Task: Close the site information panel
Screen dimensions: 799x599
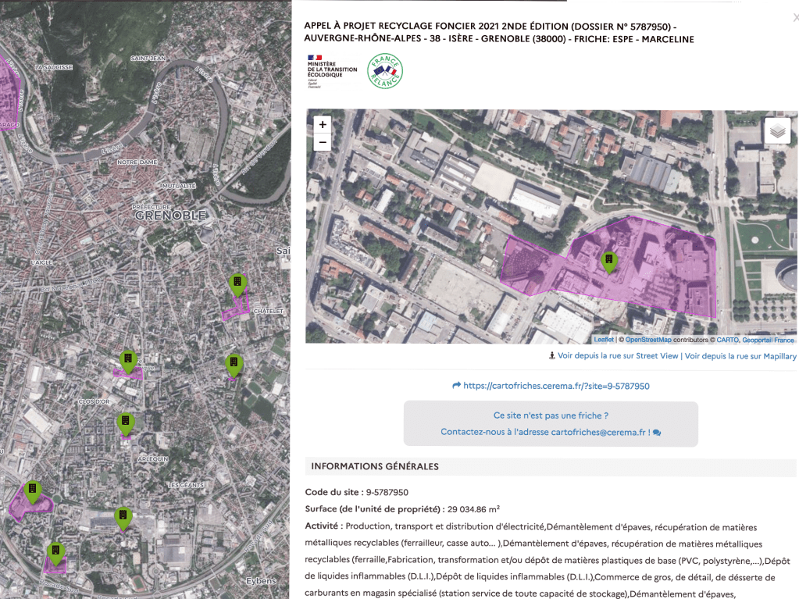Action: pos(795,17)
